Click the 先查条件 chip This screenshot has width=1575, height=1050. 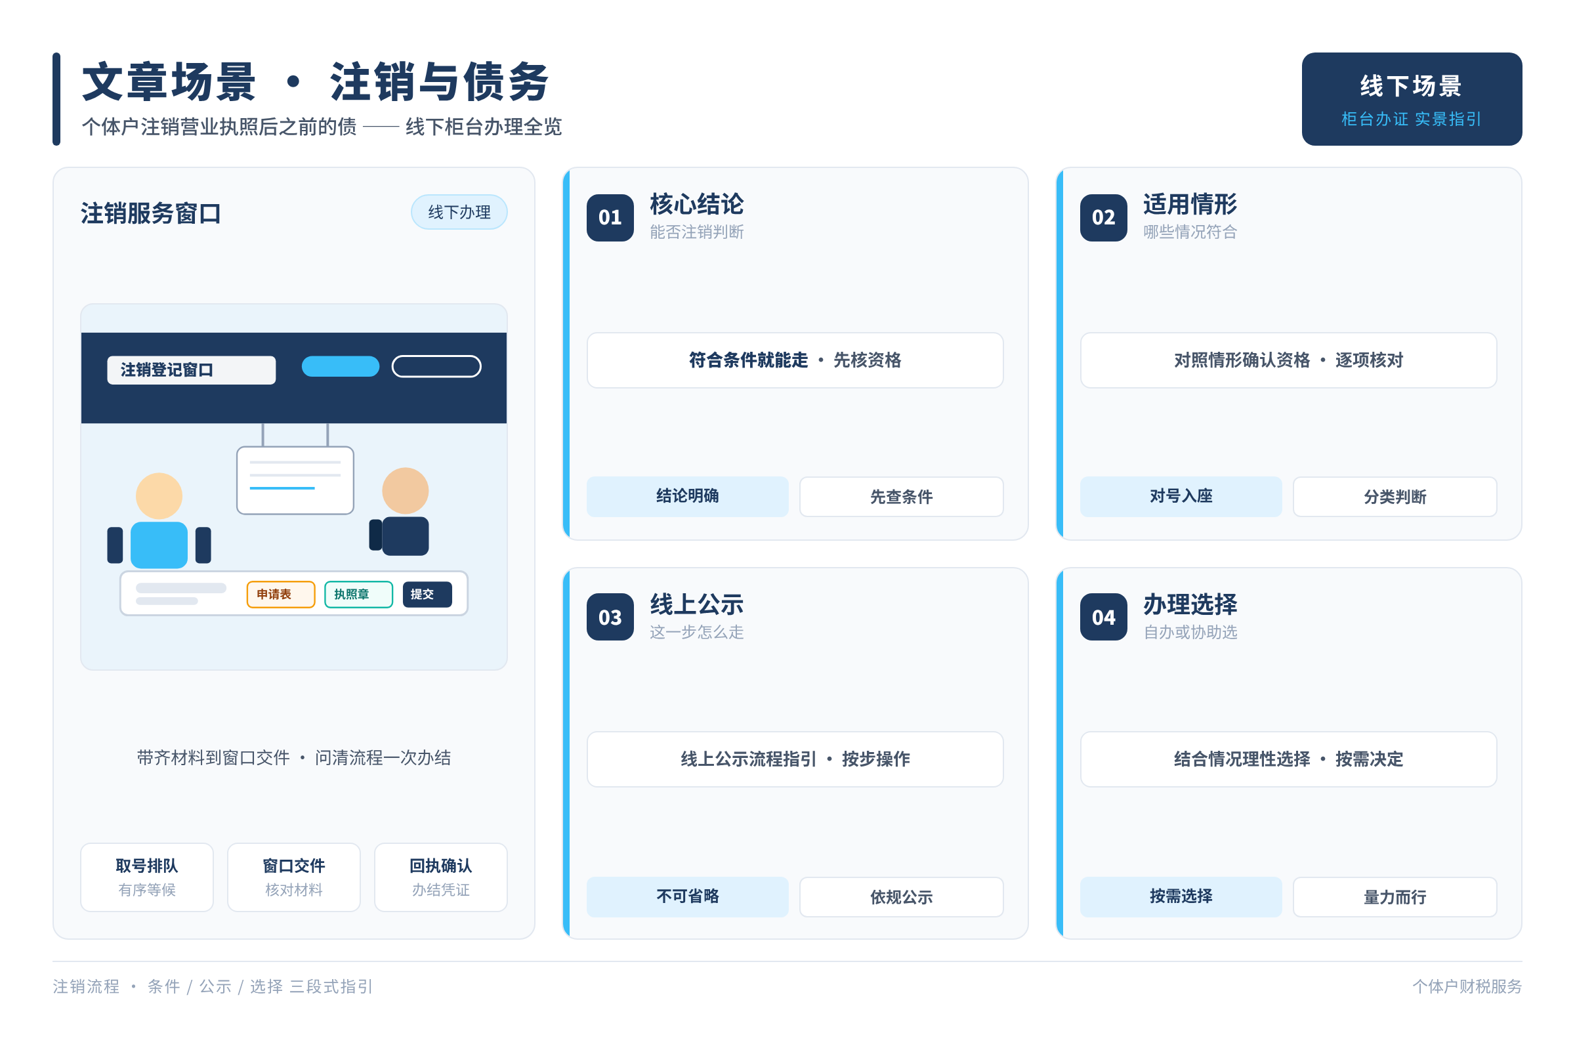tap(901, 497)
